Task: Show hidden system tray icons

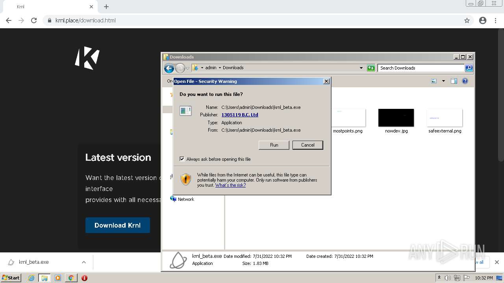Action: (x=439, y=278)
